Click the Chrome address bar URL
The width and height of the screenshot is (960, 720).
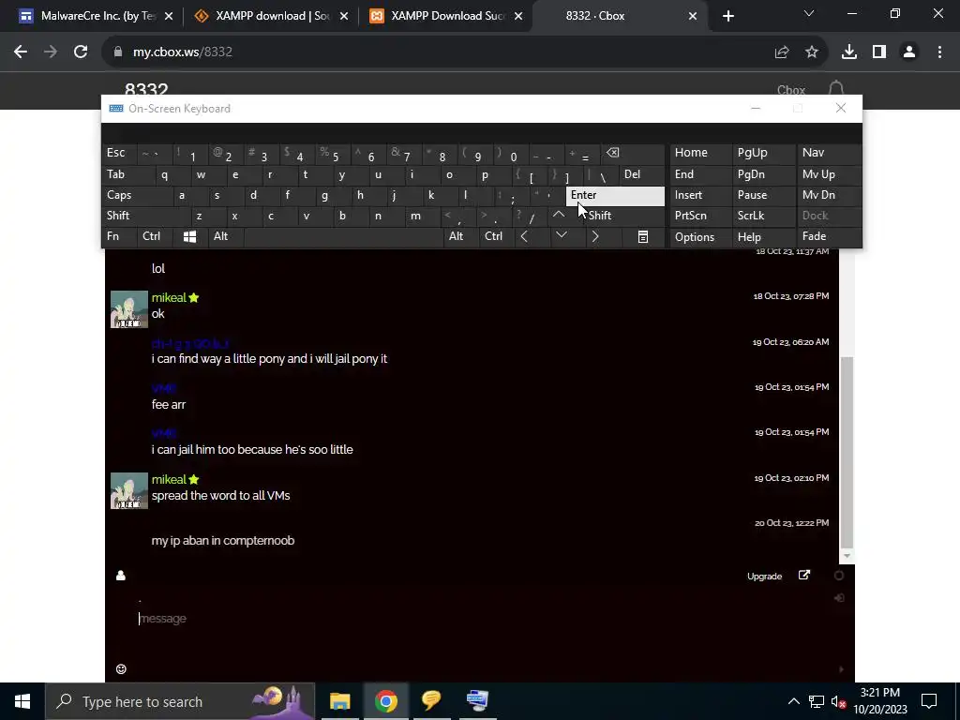point(183,52)
